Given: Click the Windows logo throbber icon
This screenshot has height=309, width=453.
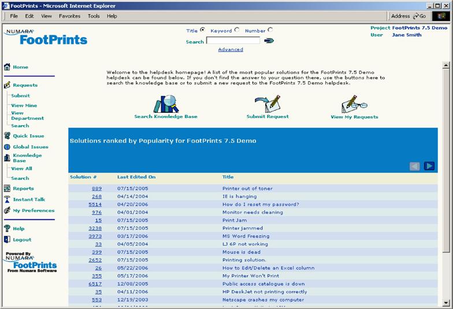Looking at the screenshot, I should pos(441,16).
